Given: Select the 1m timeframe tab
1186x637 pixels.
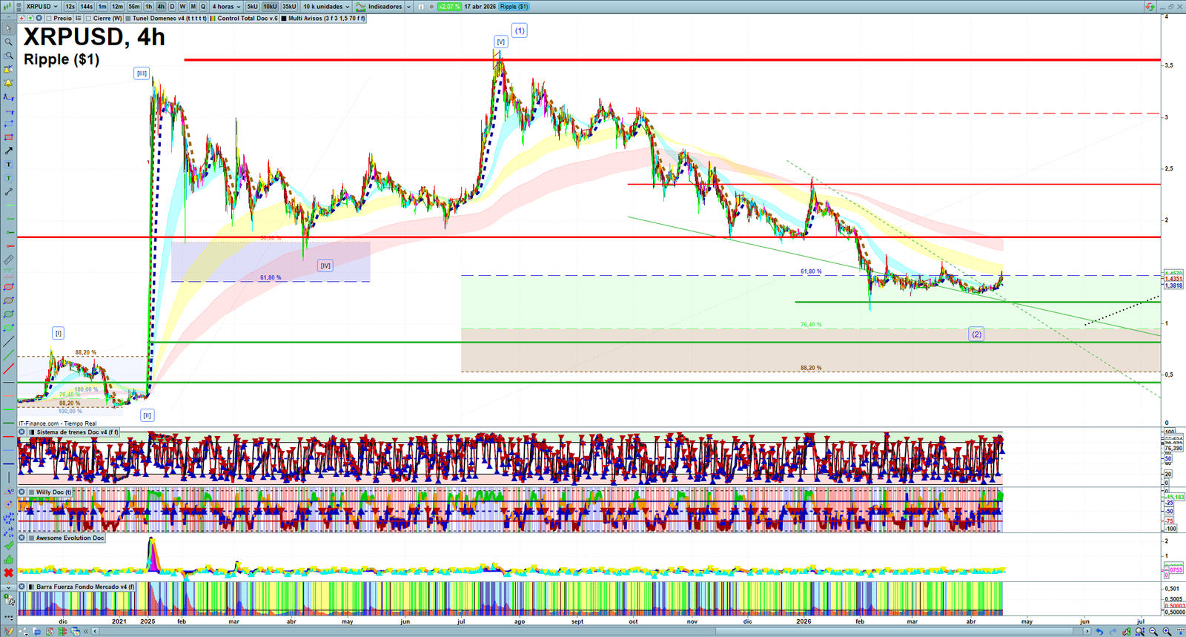Looking at the screenshot, I should (x=102, y=7).
